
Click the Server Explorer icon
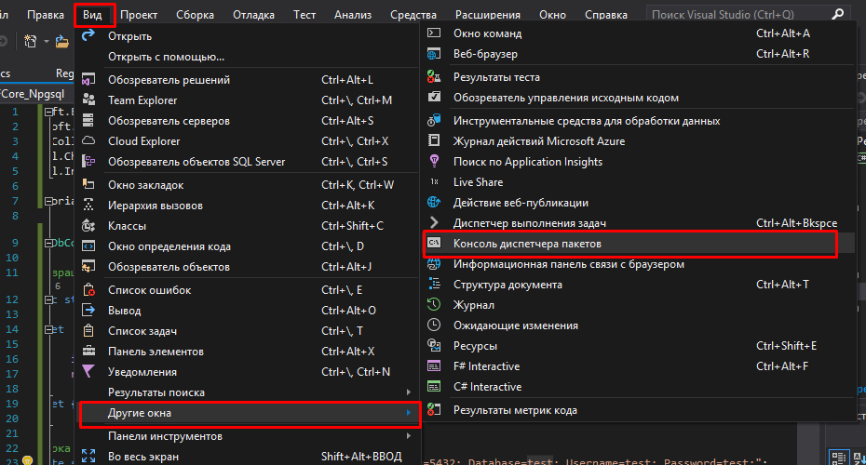point(88,120)
